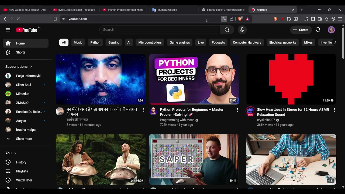
Task: Go back in browser history
Action: pyautogui.click(x=5, y=19)
